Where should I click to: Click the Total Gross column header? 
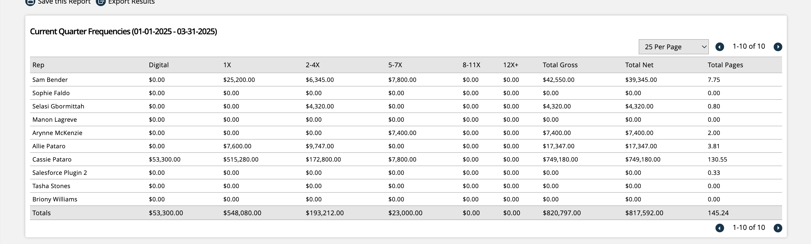[x=560, y=65]
